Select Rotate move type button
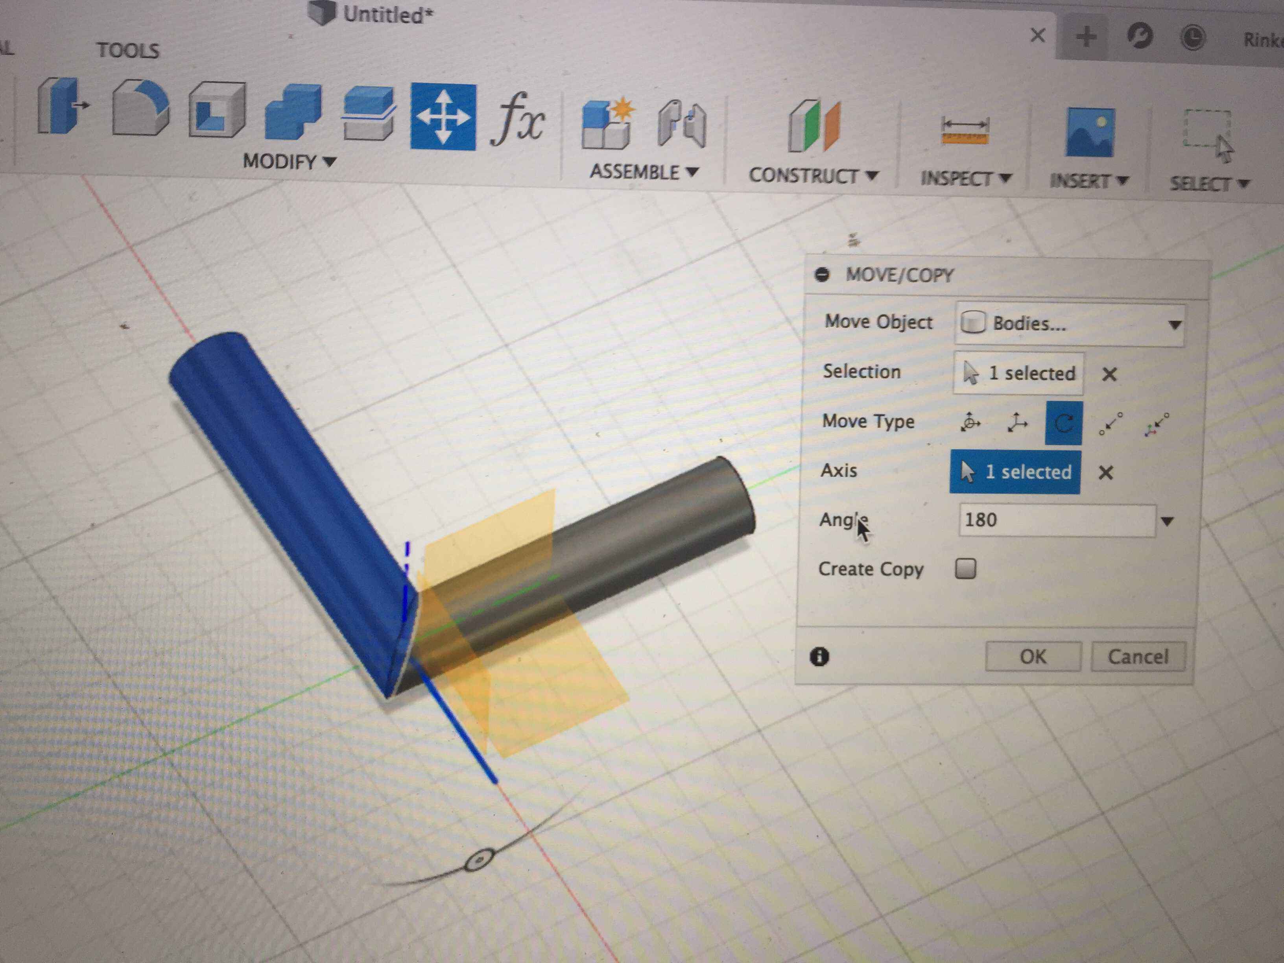The width and height of the screenshot is (1284, 963). (x=1063, y=423)
